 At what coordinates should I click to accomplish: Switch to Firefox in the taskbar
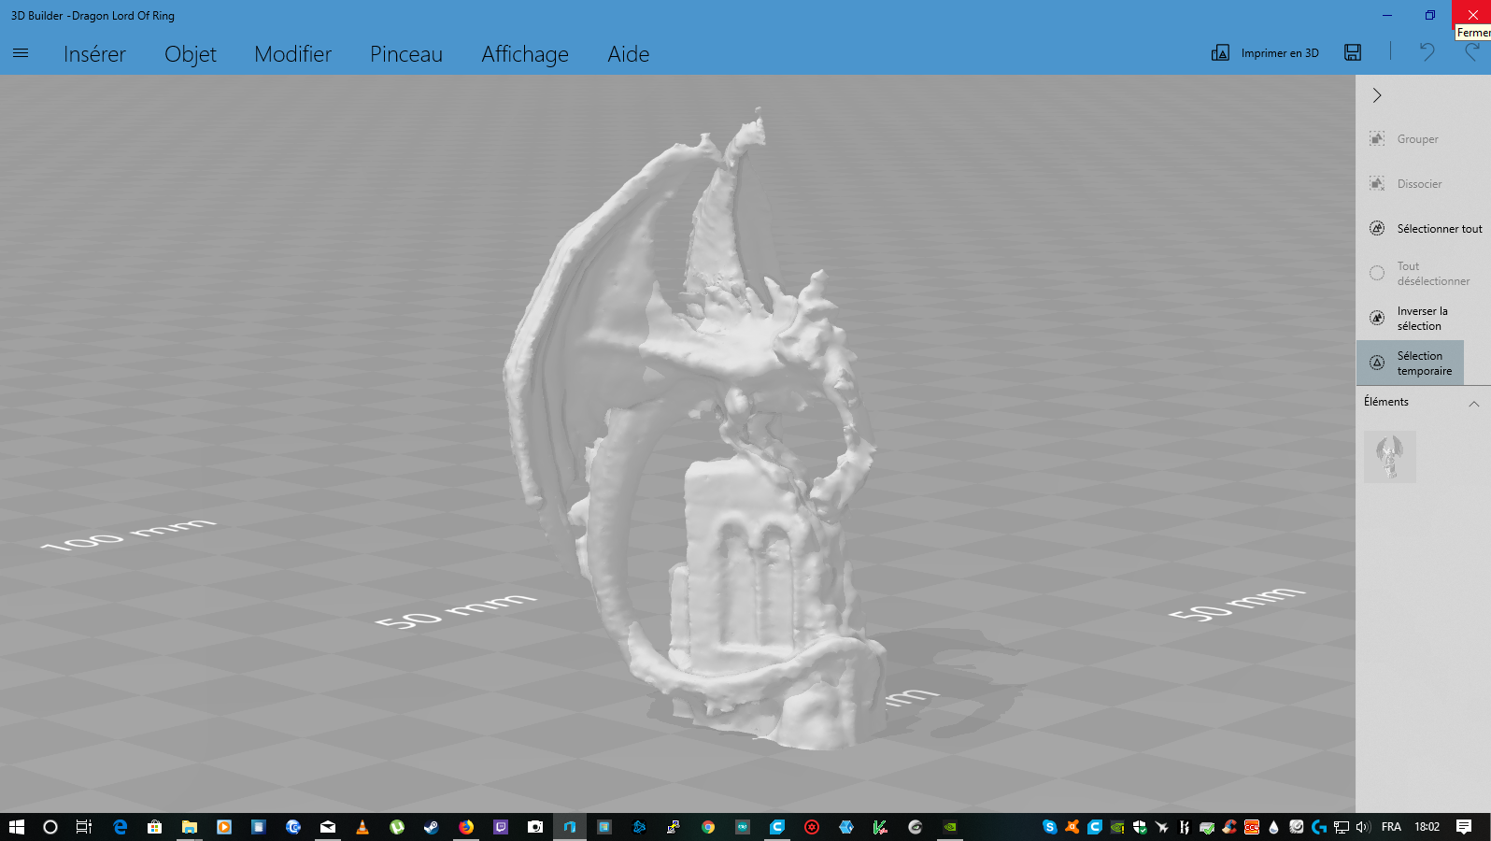[466, 827]
